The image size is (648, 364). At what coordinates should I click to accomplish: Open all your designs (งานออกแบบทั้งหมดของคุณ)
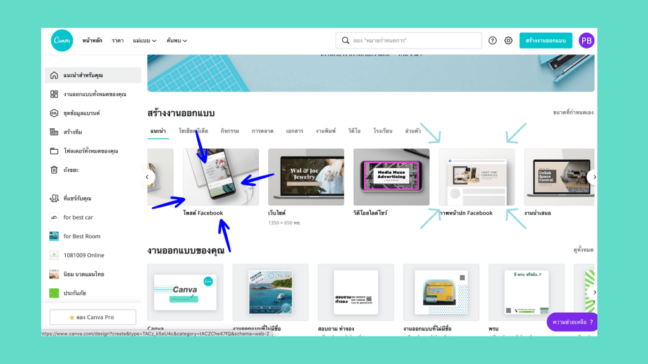click(94, 94)
